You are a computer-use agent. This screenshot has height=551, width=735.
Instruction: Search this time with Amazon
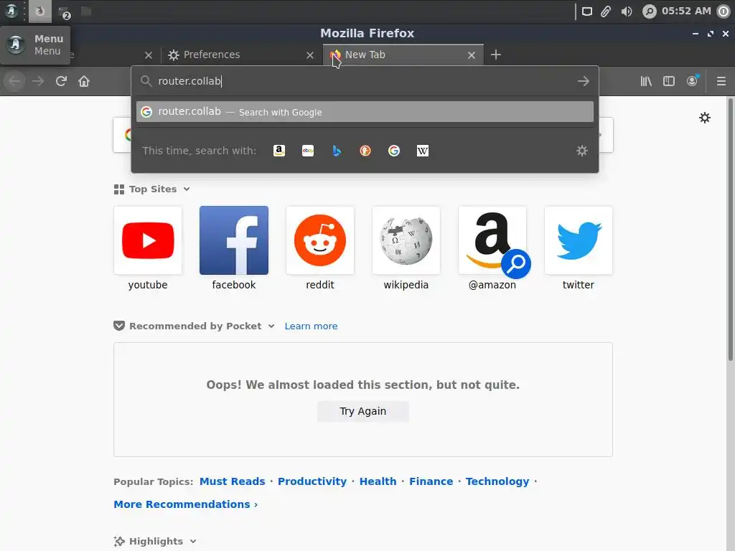[x=279, y=151]
